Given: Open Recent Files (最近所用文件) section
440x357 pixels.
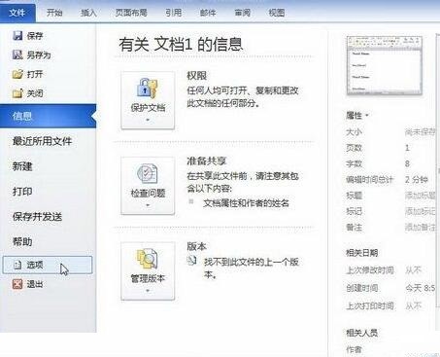Looking at the screenshot, I should coord(43,141).
